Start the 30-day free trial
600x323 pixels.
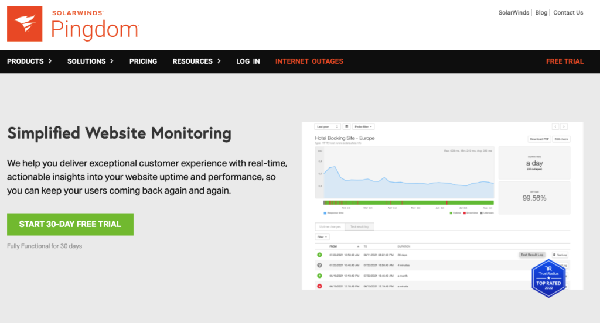[70, 224]
